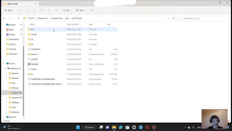Click the red record icon on taskbar
The image size is (232, 131).
(x=154, y=127)
